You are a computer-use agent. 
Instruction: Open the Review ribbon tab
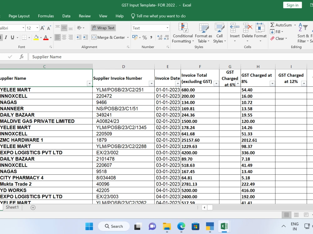85,16
